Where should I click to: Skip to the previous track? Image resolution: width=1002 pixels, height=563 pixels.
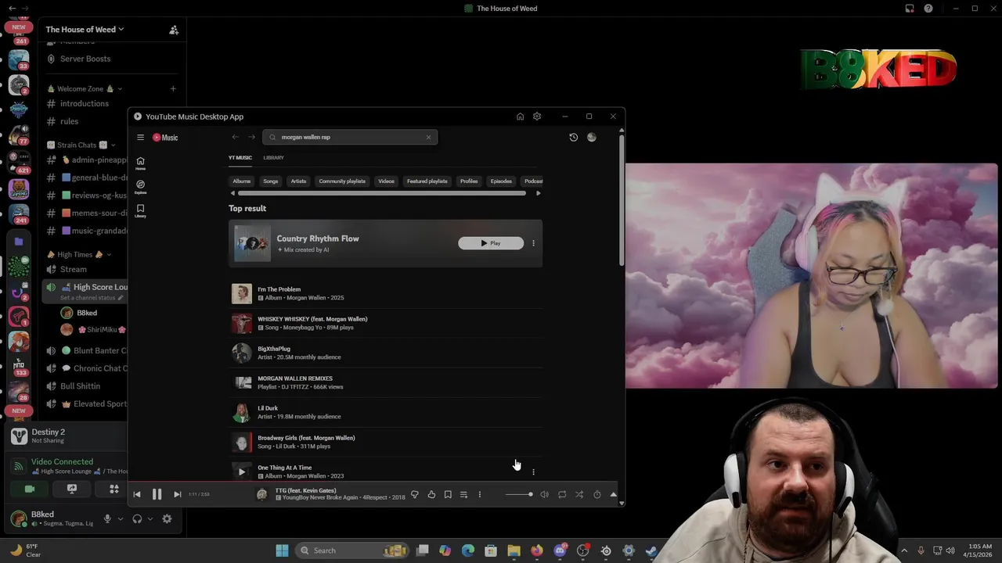point(137,494)
